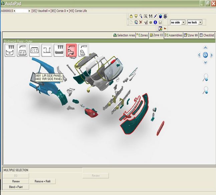Click the Remove + Refit button
Image resolution: width=216 pixels, height=195 pixels.
[42, 181]
